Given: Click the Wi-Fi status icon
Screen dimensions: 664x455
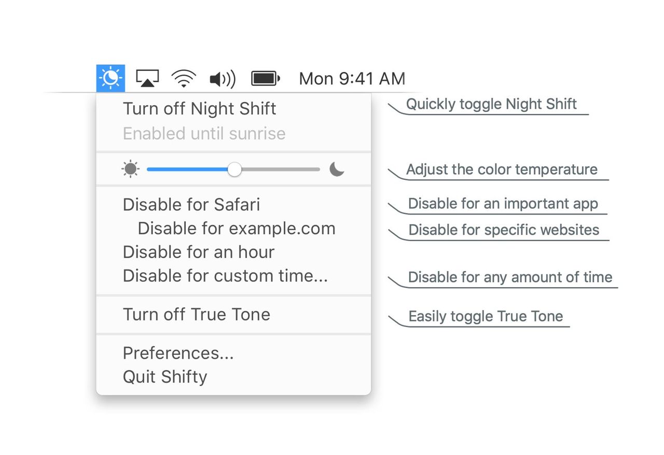Looking at the screenshot, I should 184,78.
